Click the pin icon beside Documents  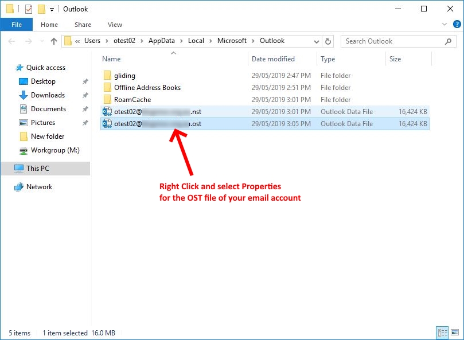pos(85,109)
